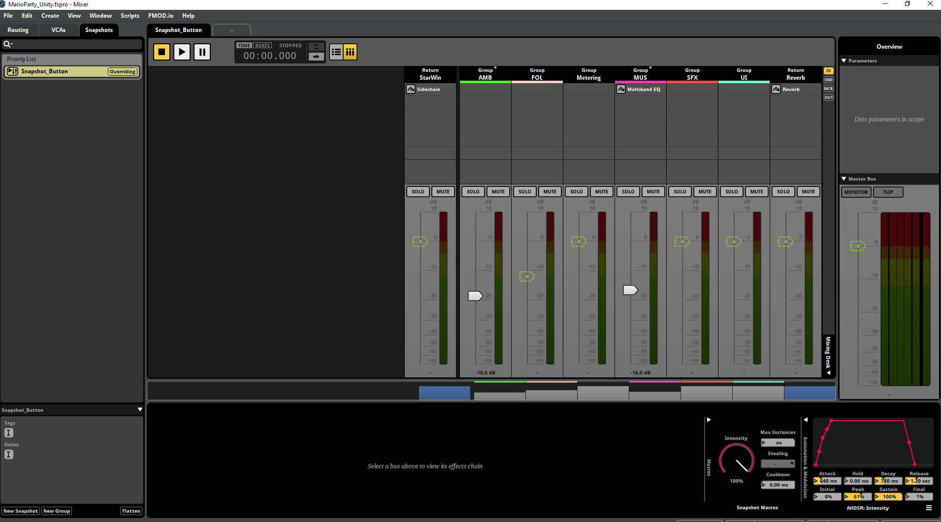Click the AMB volume fader handle
The height and width of the screenshot is (522, 941).
click(475, 296)
